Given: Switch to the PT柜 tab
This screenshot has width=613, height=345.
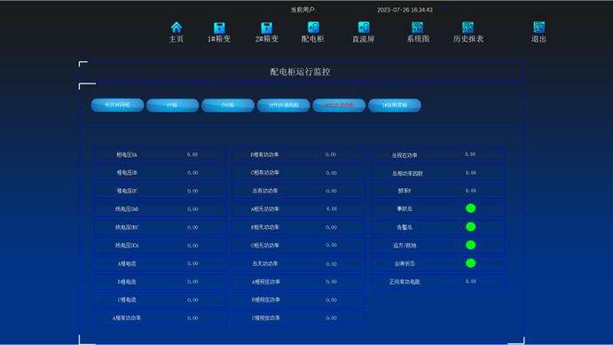Looking at the screenshot, I should pos(172,106).
